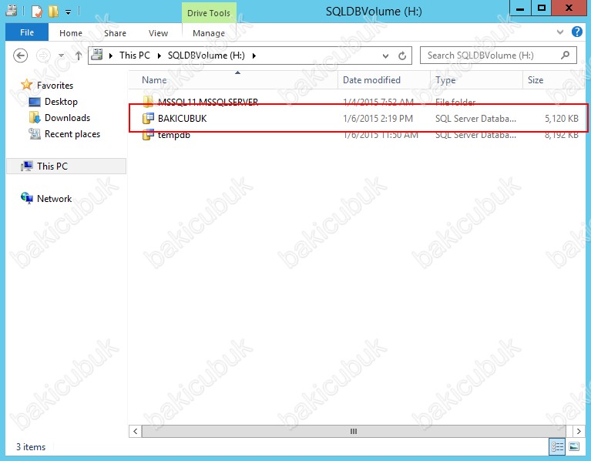Image resolution: width=591 pixels, height=461 pixels.
Task: Click the tempdb file icon
Action: click(x=148, y=135)
